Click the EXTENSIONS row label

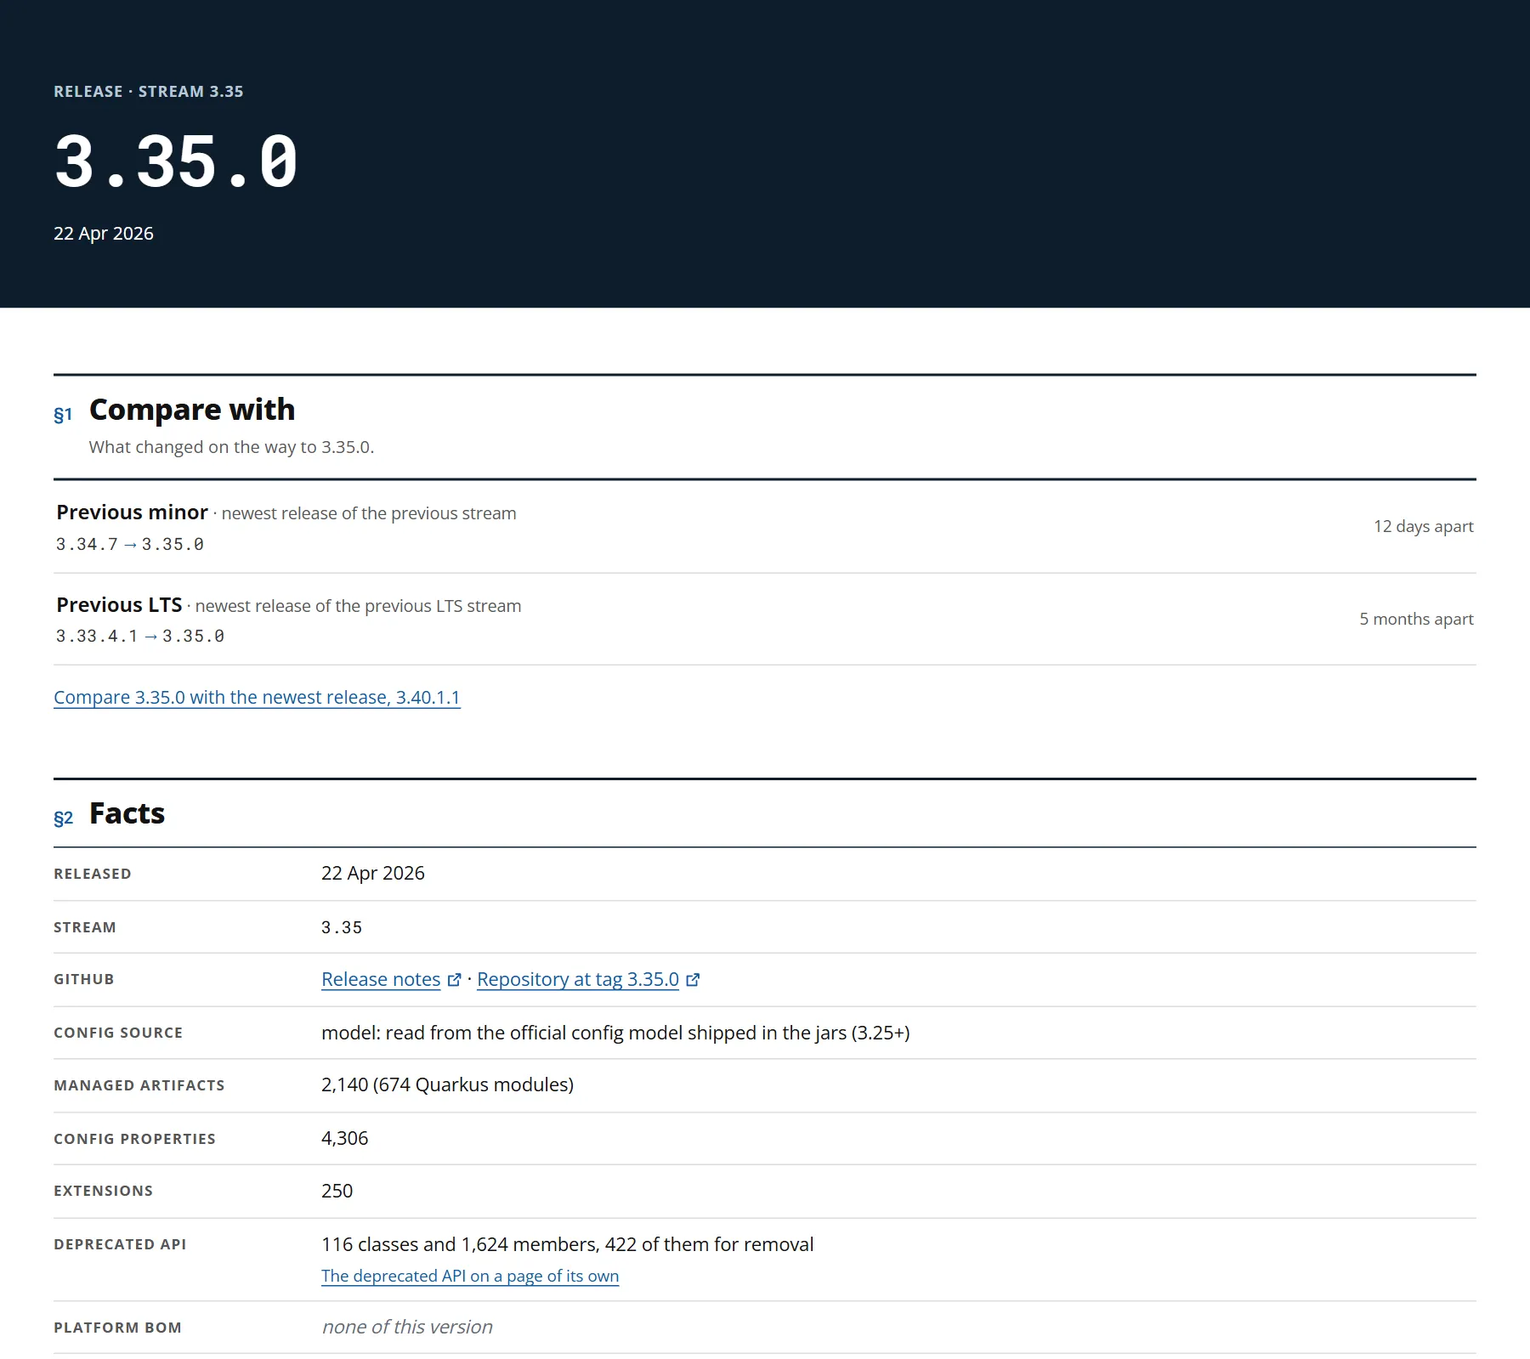click(x=104, y=1191)
